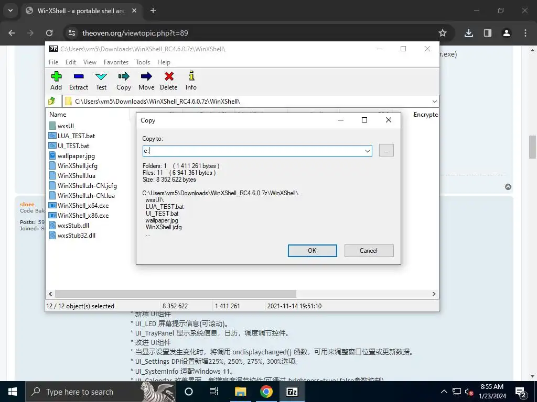Viewport: 537px width, 402px height.
Task: Confirm copy with OK button
Action: point(312,251)
